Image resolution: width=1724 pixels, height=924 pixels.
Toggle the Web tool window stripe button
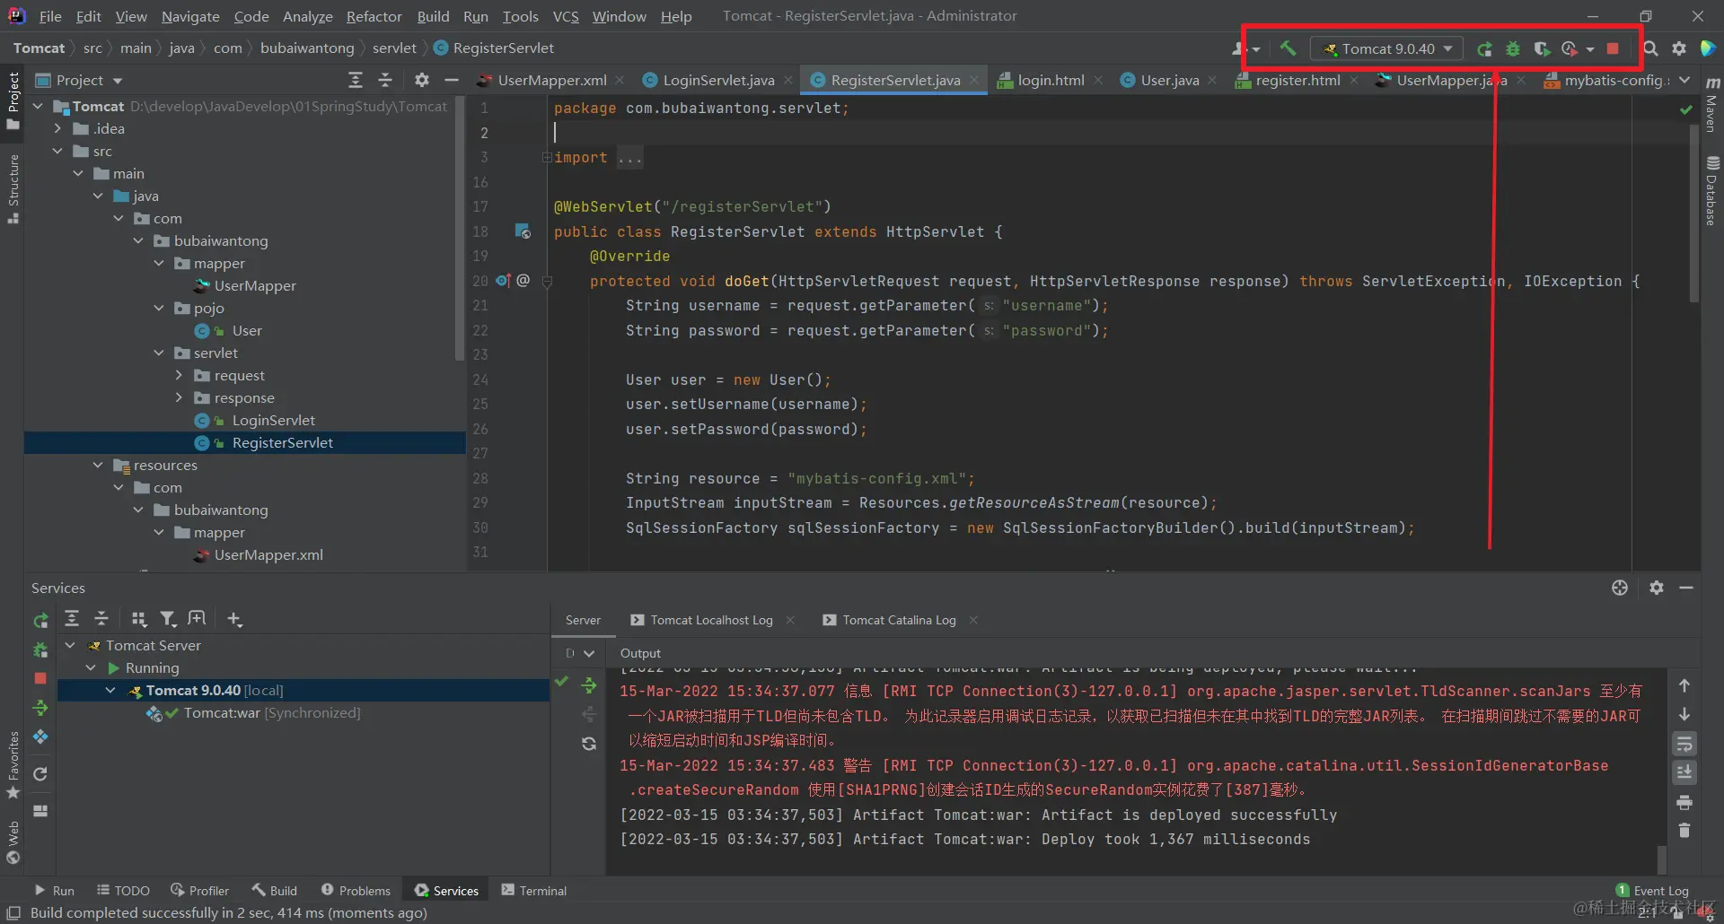tap(13, 841)
